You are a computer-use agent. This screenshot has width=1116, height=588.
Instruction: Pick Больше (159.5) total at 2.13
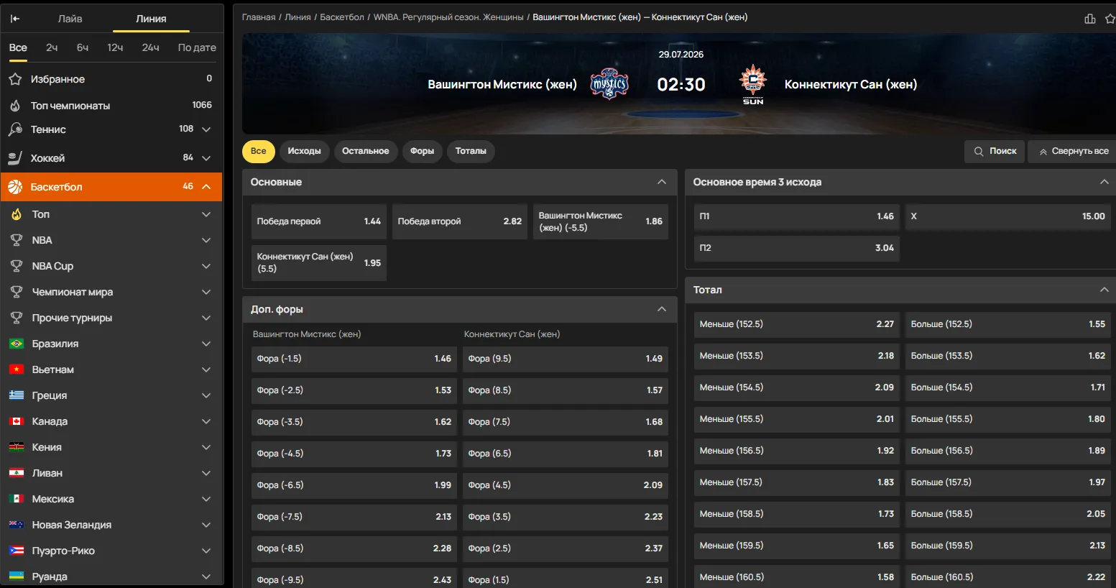point(1008,546)
